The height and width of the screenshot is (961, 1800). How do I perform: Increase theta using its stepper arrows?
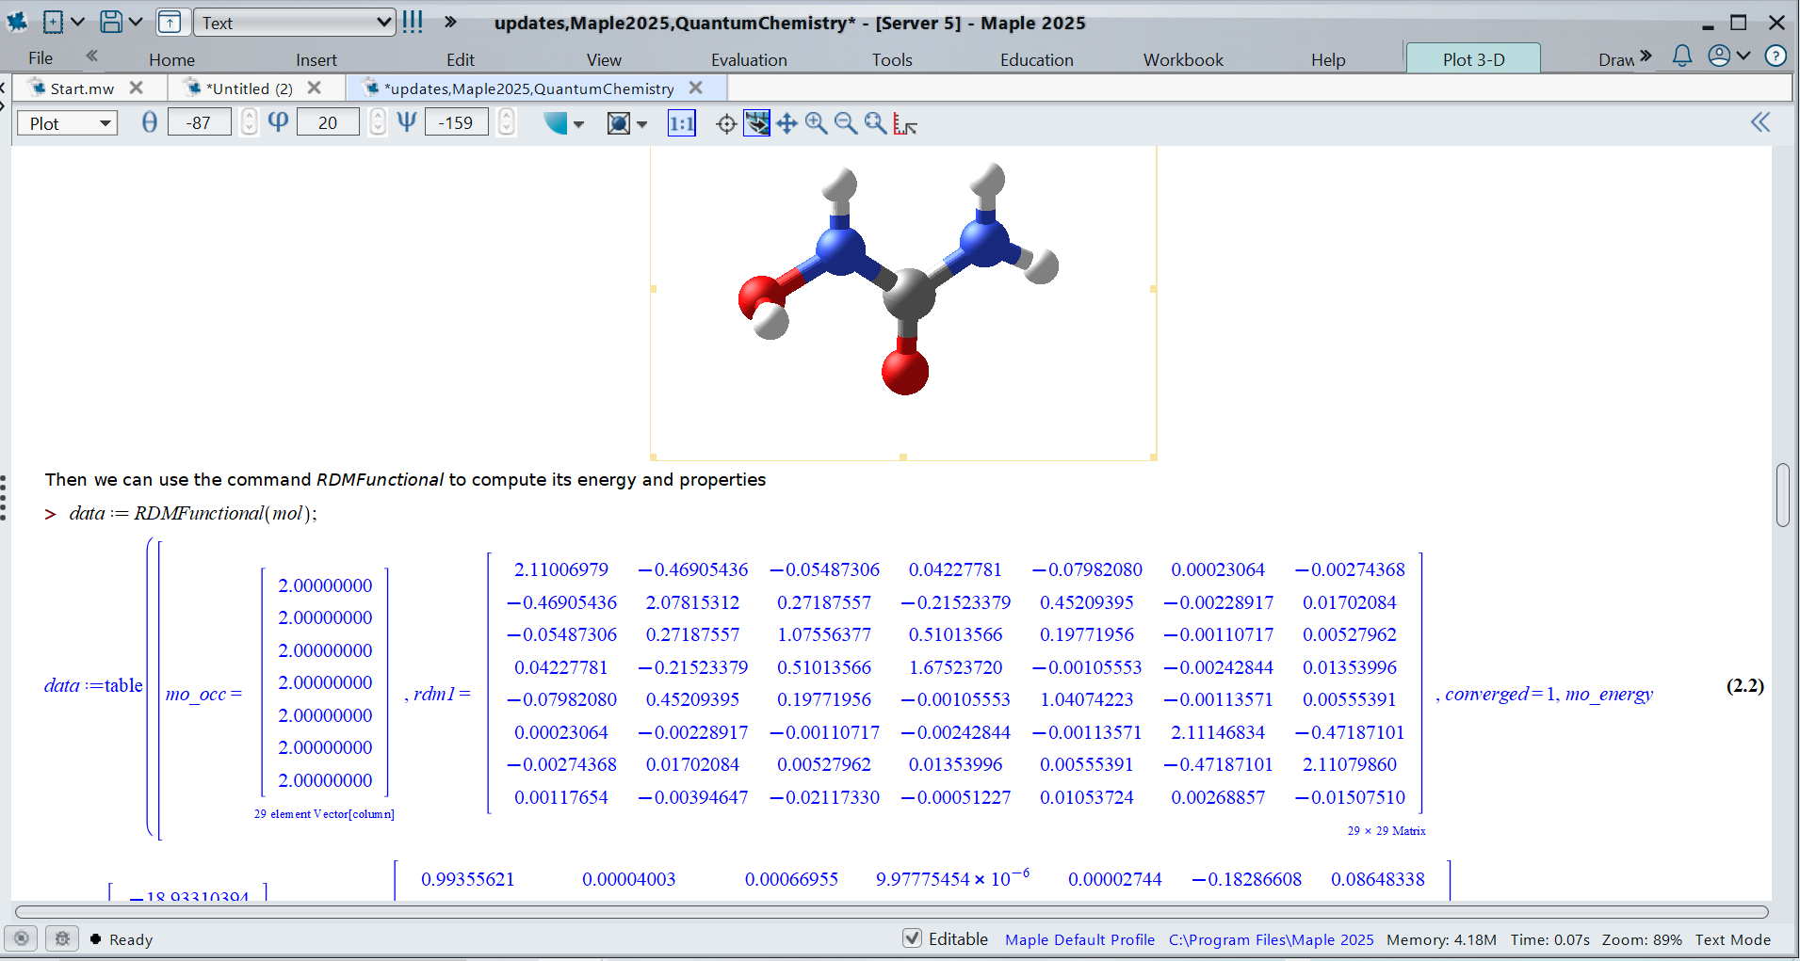[248, 116]
